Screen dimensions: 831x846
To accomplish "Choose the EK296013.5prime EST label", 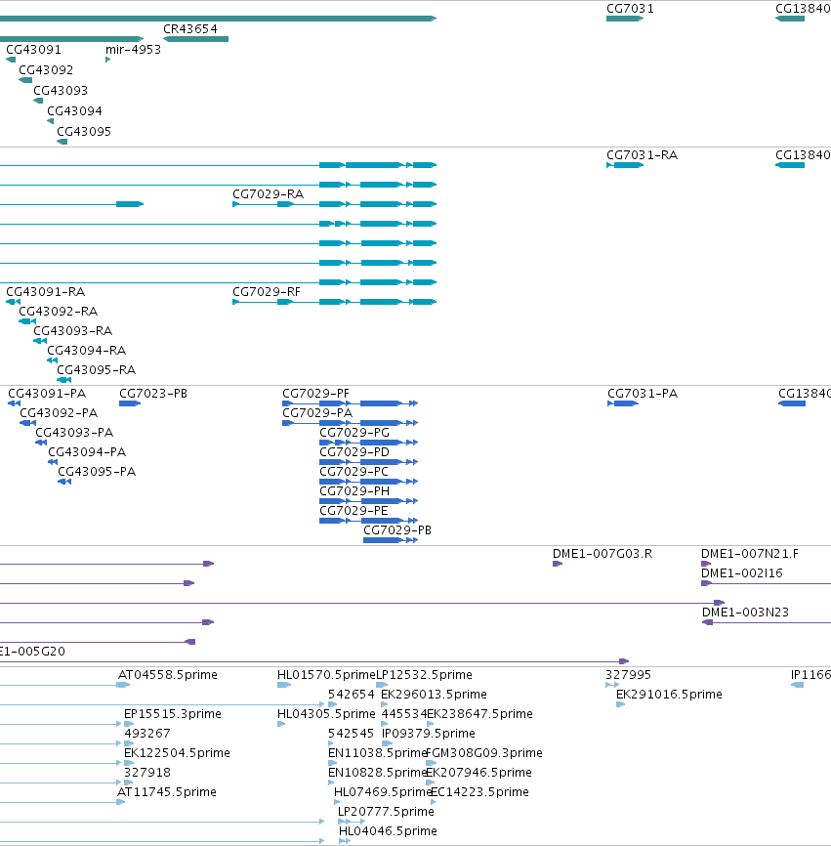I will pyautogui.click(x=435, y=695).
